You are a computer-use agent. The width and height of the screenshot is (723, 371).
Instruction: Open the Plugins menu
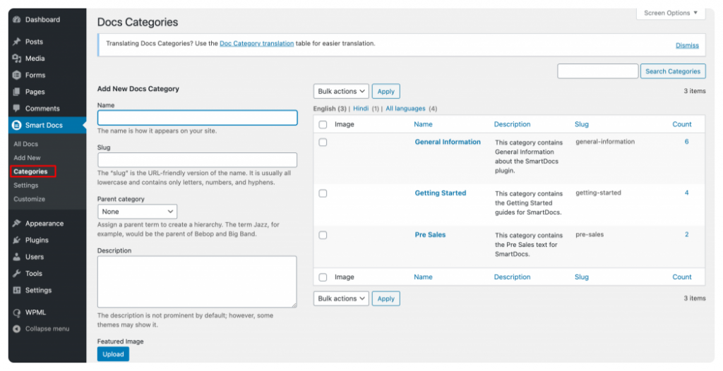[x=37, y=240]
